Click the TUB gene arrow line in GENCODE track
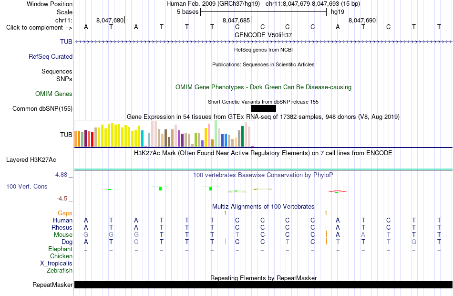The image size is (453, 296). pos(263,42)
